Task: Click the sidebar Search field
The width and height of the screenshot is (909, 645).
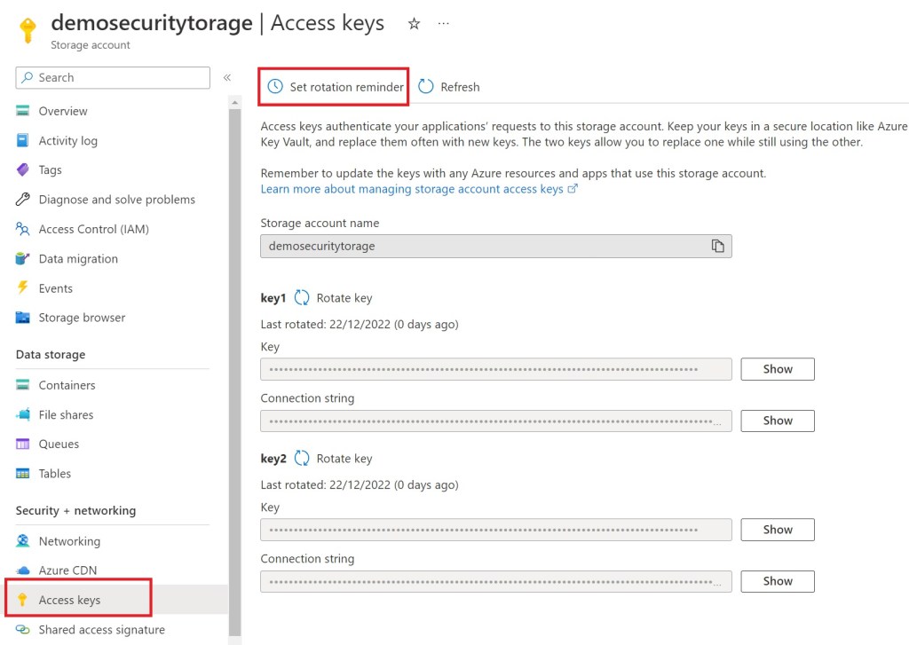Action: [113, 78]
